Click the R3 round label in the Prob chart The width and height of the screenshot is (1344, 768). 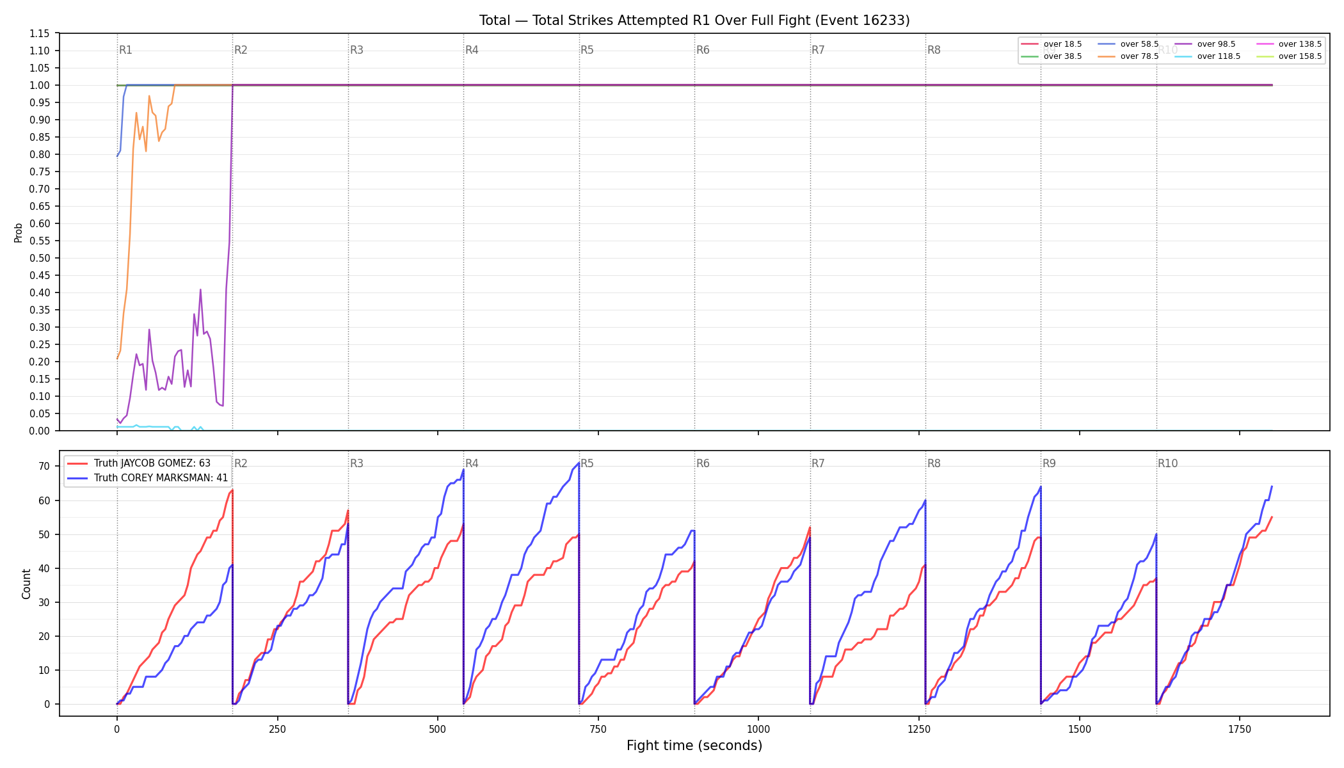(356, 50)
